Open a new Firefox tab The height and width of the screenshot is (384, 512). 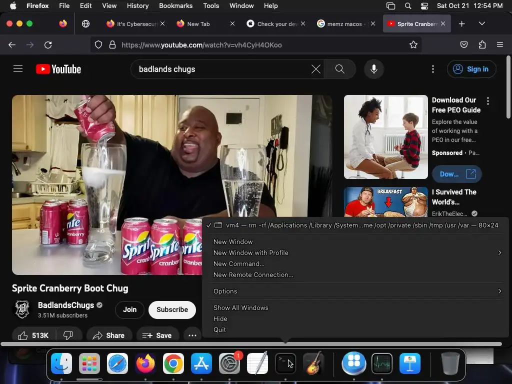pos(461,24)
